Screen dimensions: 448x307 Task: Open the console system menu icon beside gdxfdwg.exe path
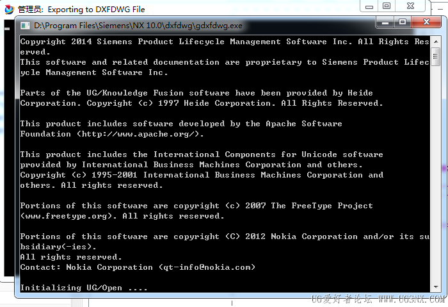(25, 26)
